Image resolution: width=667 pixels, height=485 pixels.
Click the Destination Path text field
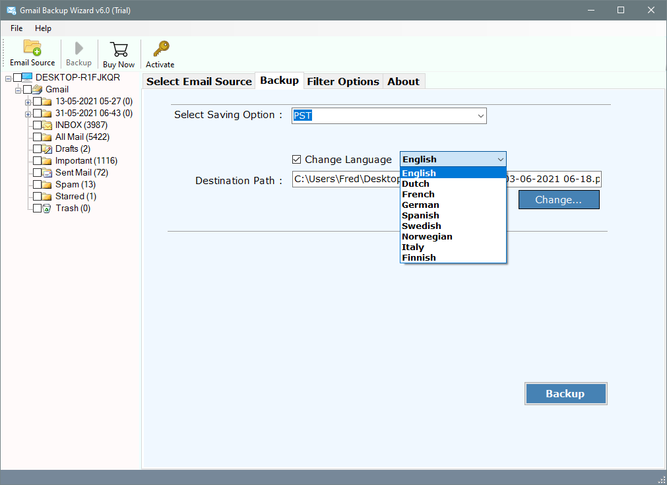(x=447, y=179)
